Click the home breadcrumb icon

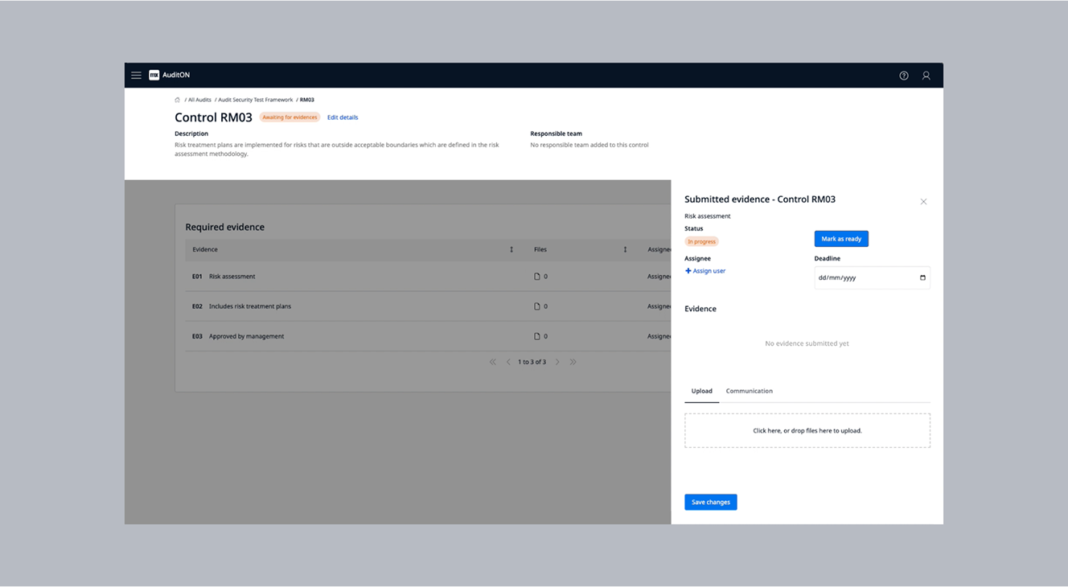pyautogui.click(x=178, y=100)
